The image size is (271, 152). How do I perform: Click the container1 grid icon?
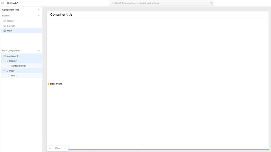[x=5, y=56]
